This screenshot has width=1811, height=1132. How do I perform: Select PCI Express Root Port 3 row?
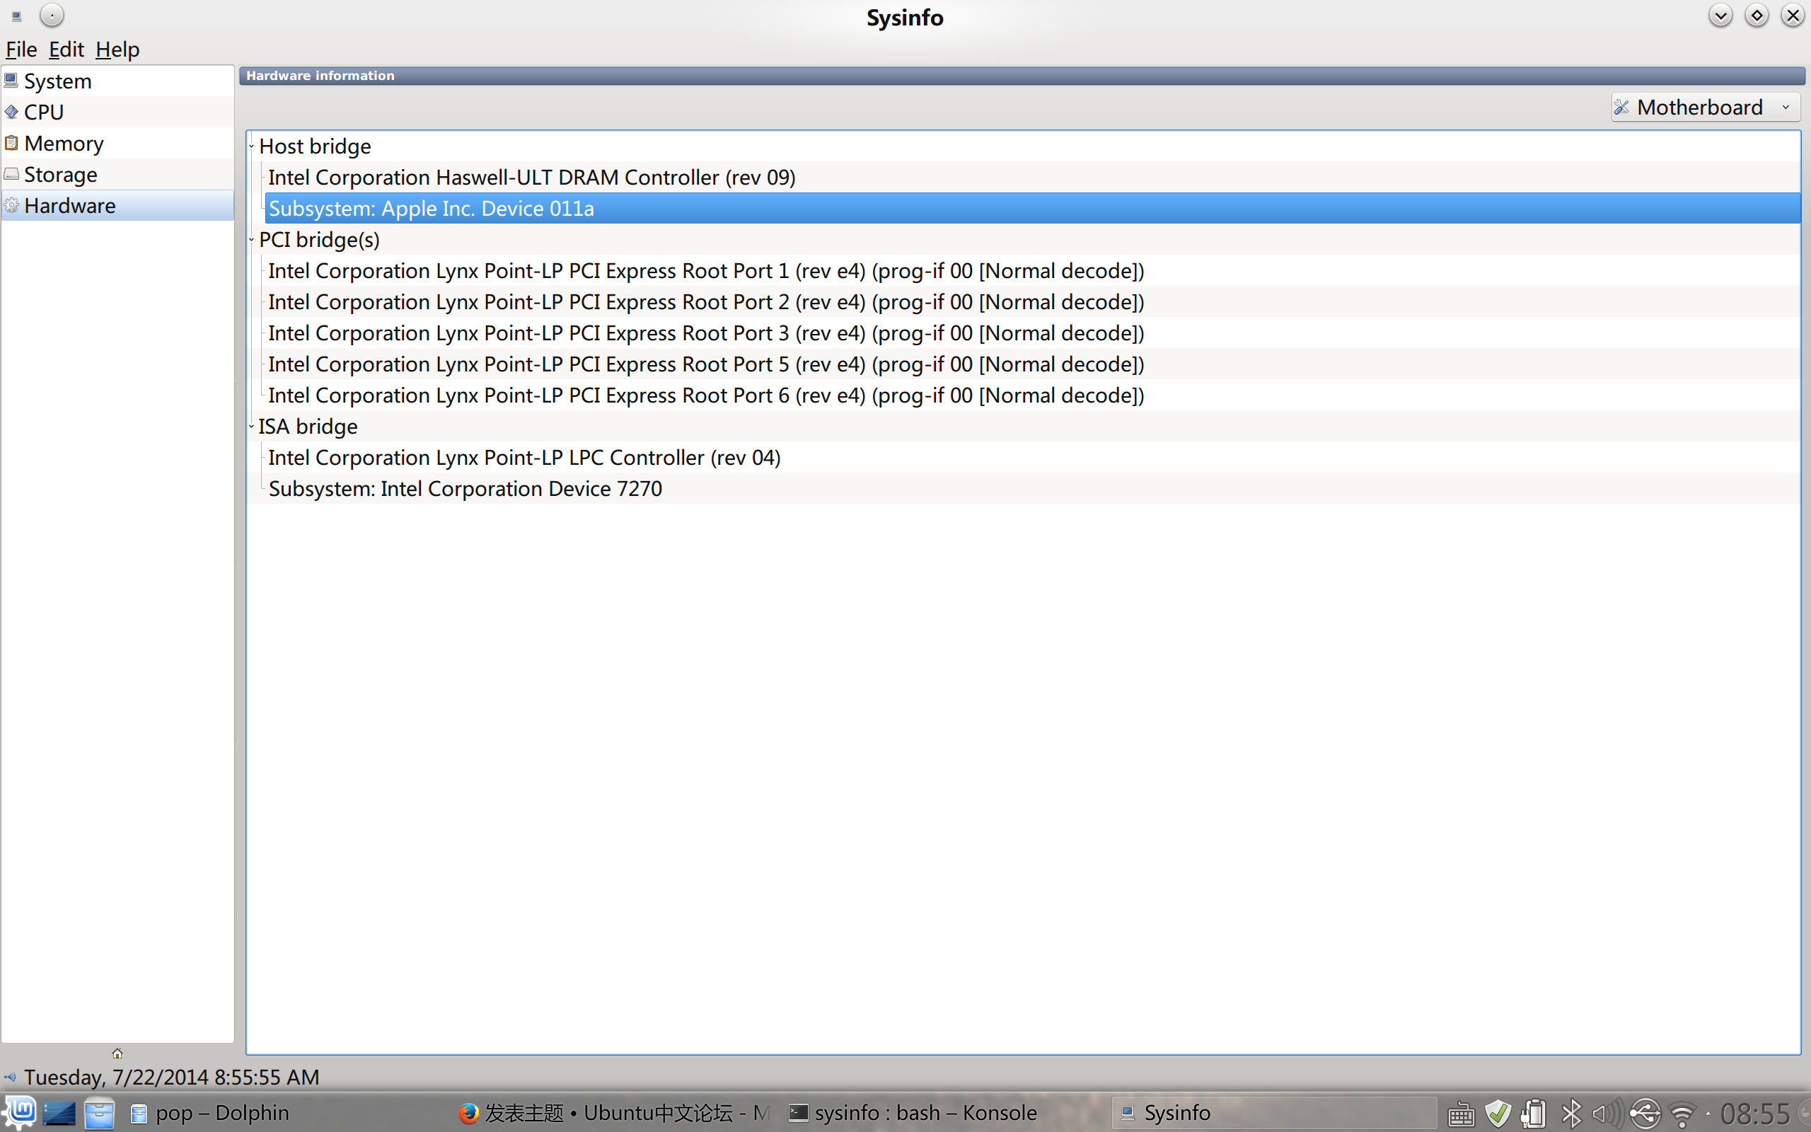[x=1032, y=333]
